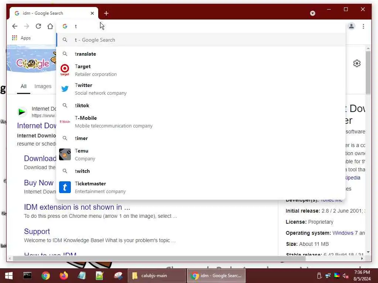Click the Ticketmaster 't' logo icon
This screenshot has width=378, height=283.
65,187
